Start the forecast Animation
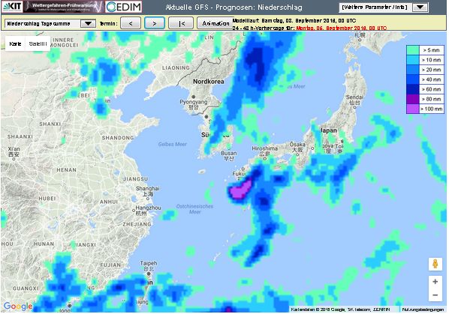 pyautogui.click(x=215, y=23)
